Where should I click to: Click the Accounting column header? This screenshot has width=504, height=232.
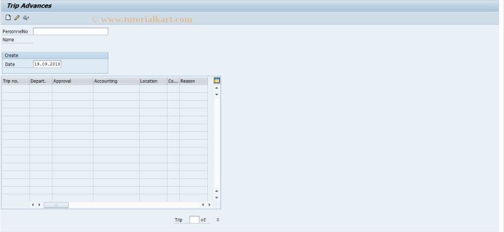(x=117, y=81)
